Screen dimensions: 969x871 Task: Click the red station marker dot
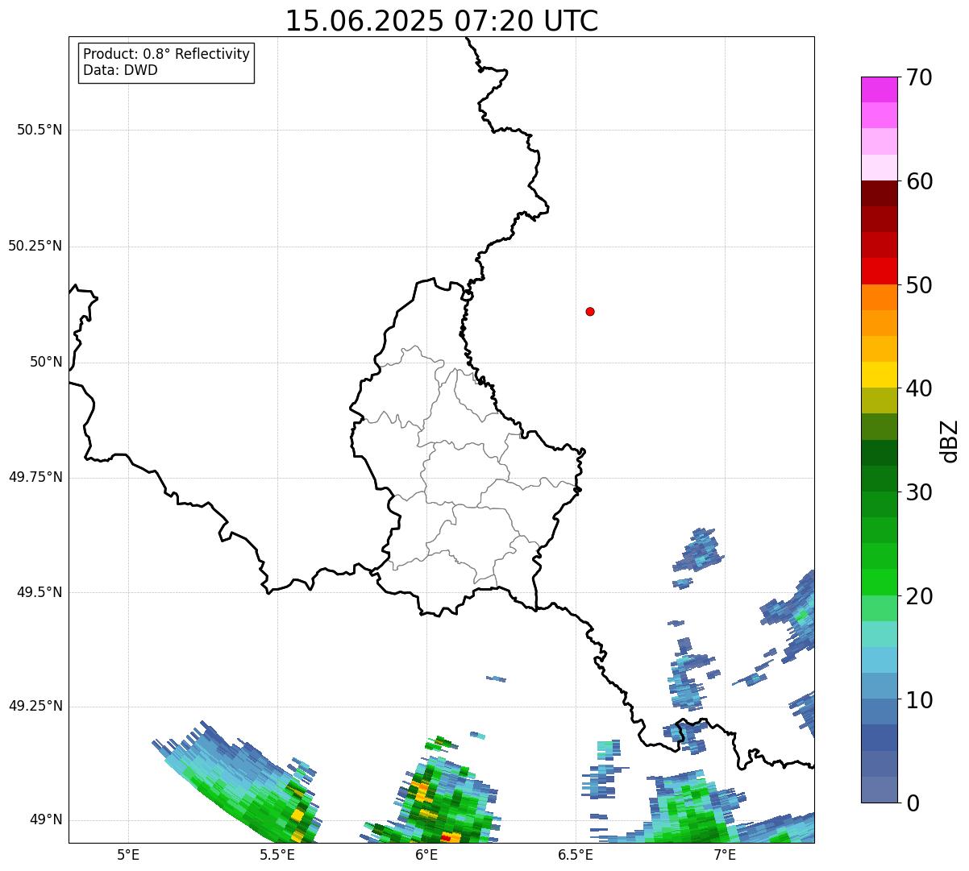point(590,311)
